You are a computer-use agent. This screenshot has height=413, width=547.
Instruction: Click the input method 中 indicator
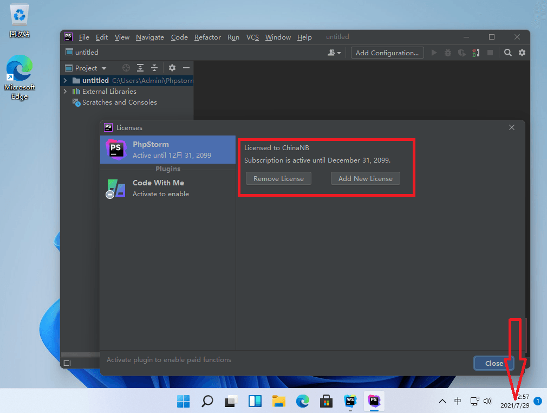[458, 401]
